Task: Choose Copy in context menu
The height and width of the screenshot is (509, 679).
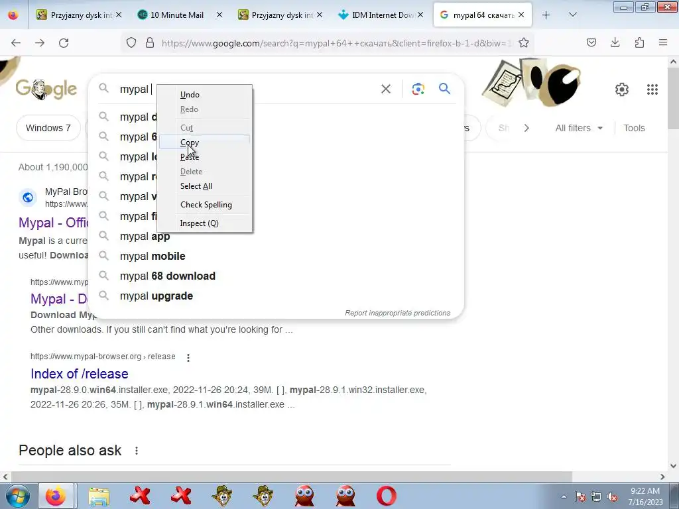Action: pos(204,142)
